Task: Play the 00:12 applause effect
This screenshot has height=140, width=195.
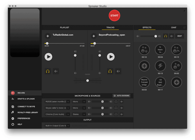Action: click(x=144, y=50)
